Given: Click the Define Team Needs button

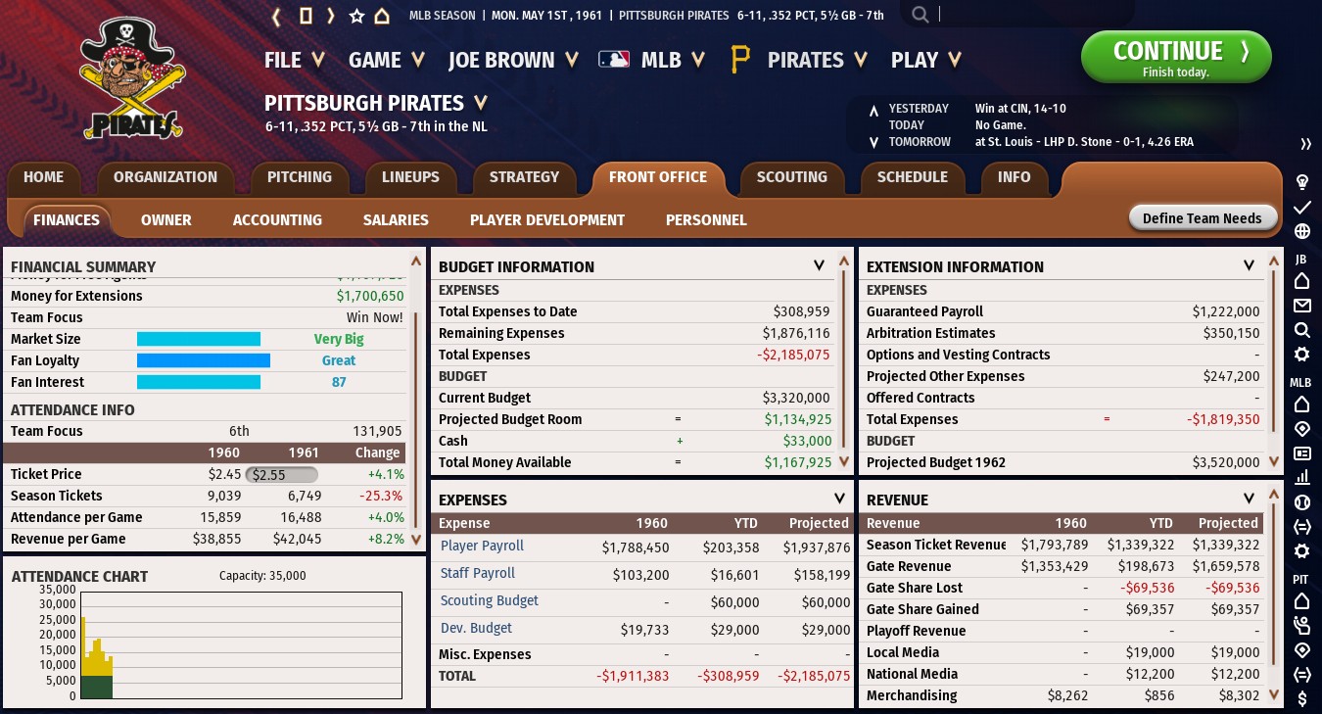Looking at the screenshot, I should point(1203,218).
